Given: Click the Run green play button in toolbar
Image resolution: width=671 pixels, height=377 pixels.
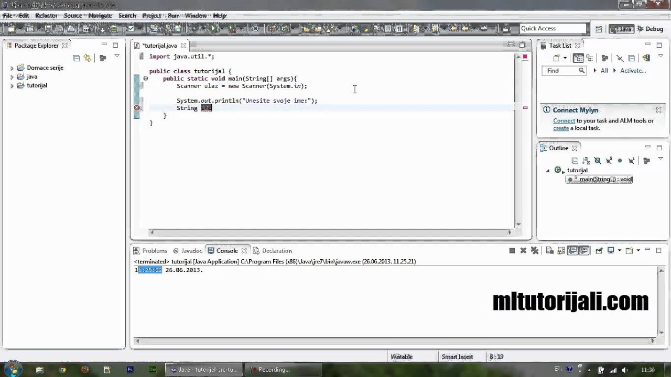Looking at the screenshot, I should pos(213,28).
